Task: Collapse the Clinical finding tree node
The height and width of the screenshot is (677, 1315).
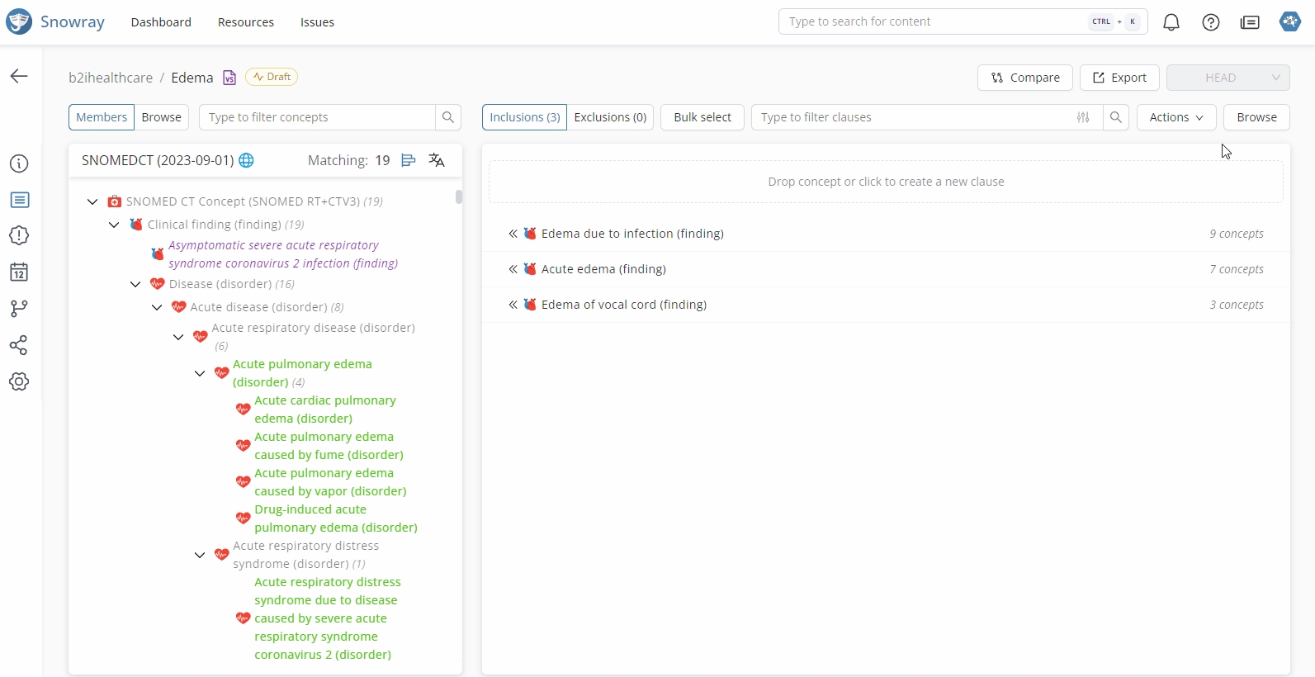Action: [x=114, y=225]
